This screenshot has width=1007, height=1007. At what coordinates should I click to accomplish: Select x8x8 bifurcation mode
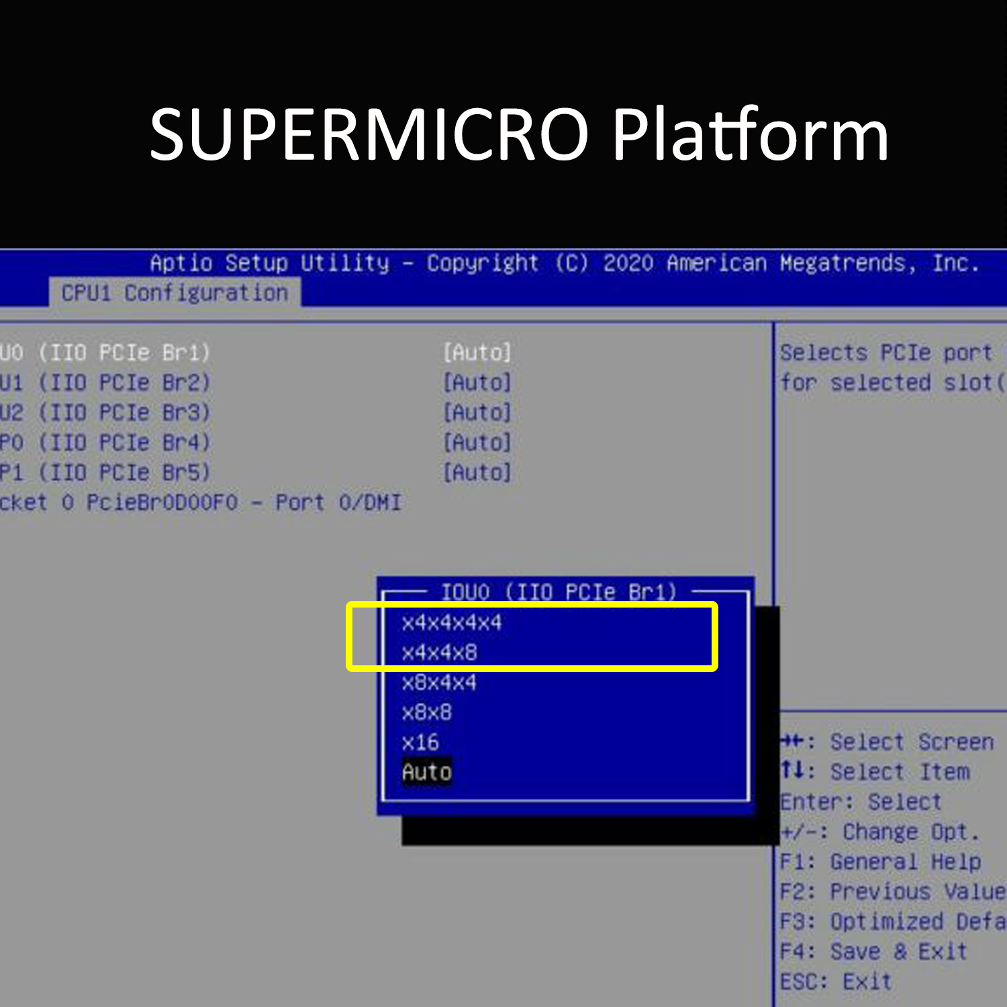tap(427, 712)
